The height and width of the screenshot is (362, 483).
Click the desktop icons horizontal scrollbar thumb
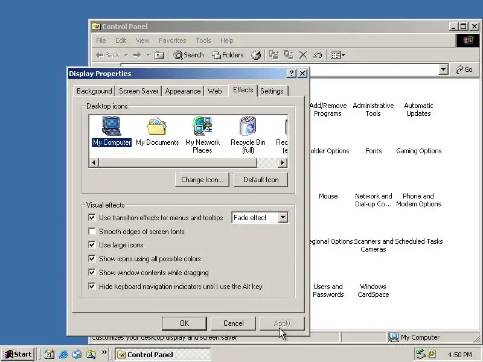tap(178, 162)
